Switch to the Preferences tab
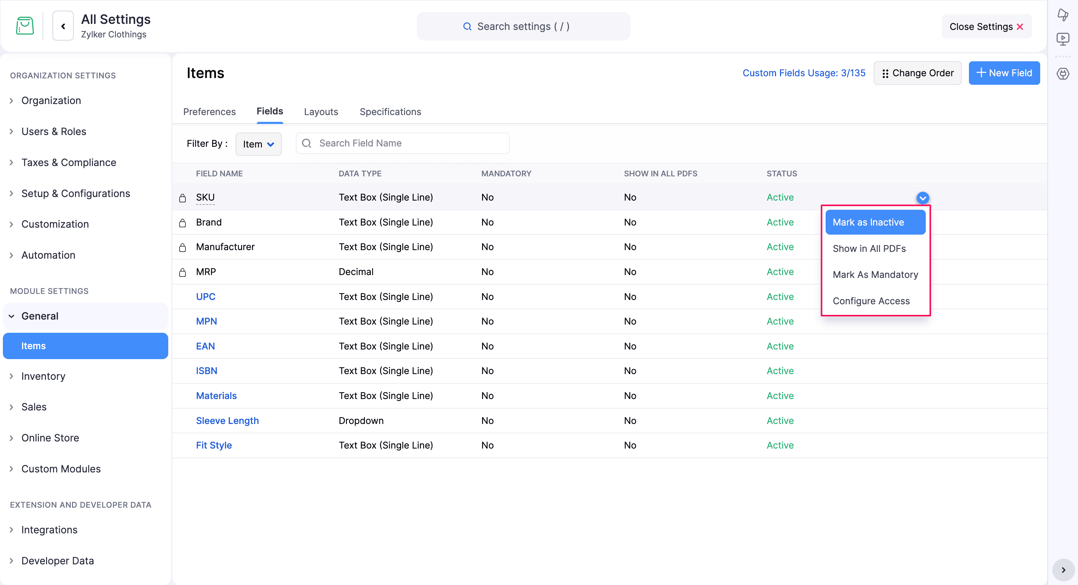The height and width of the screenshot is (585, 1078). click(x=209, y=112)
